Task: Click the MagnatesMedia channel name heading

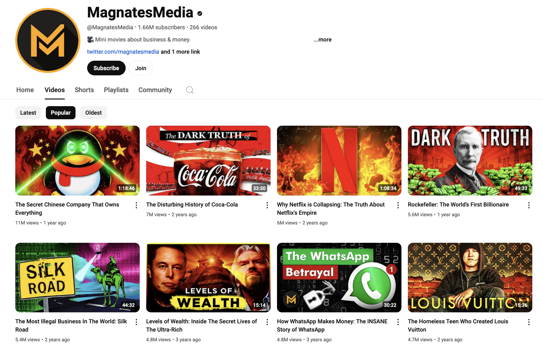Action: [140, 13]
